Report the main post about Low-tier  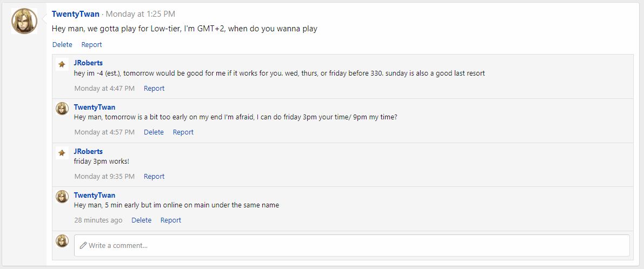pos(91,45)
